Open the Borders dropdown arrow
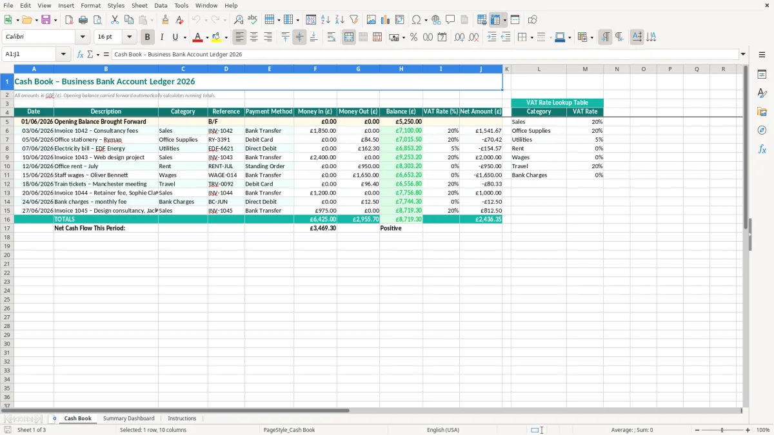774x435 pixels. point(532,37)
